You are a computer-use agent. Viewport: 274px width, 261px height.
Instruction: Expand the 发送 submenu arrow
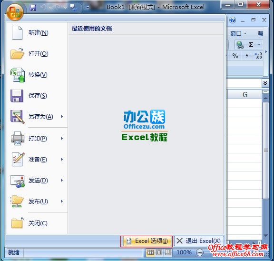pos(62,180)
